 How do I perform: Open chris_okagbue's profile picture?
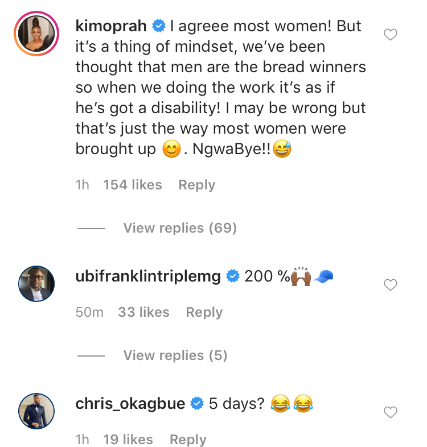(37, 411)
